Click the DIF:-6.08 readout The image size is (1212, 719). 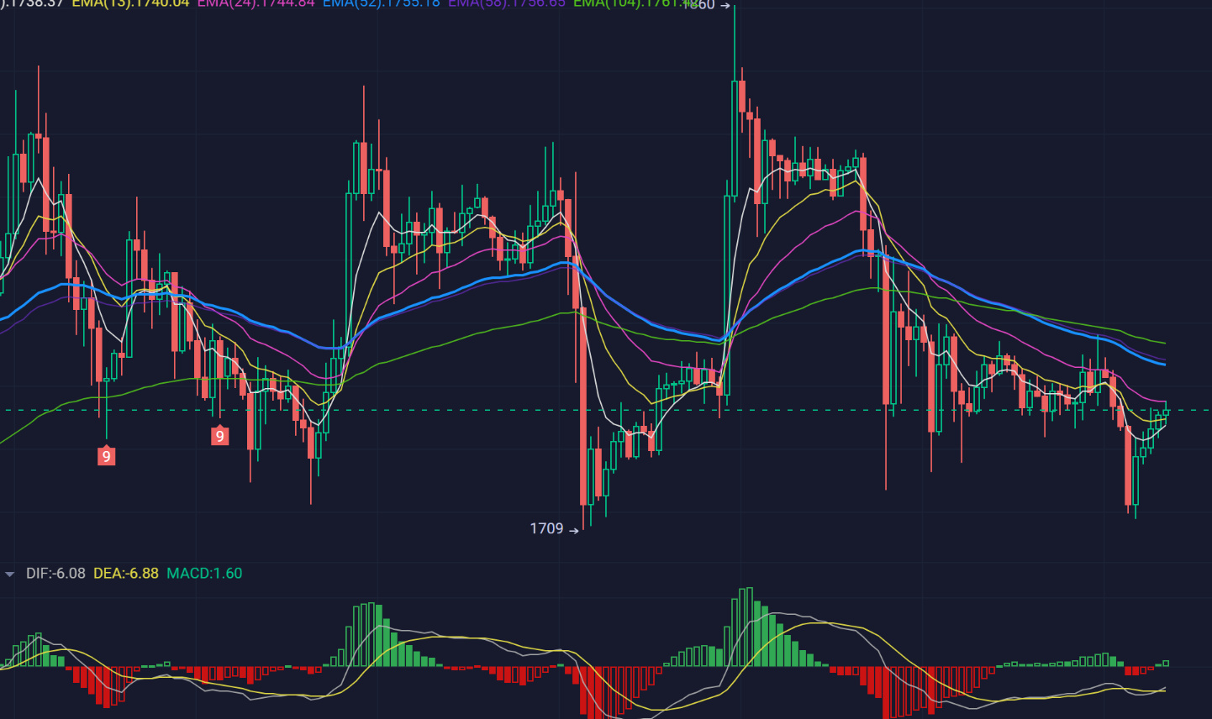[x=55, y=574]
